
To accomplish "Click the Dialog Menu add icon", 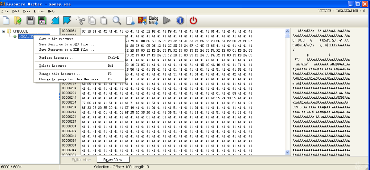I will [154, 21].
